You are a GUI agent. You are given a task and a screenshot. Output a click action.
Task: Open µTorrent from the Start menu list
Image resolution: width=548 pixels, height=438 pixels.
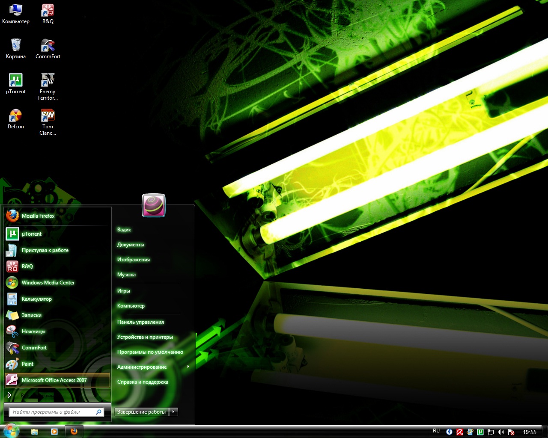[x=57, y=234]
